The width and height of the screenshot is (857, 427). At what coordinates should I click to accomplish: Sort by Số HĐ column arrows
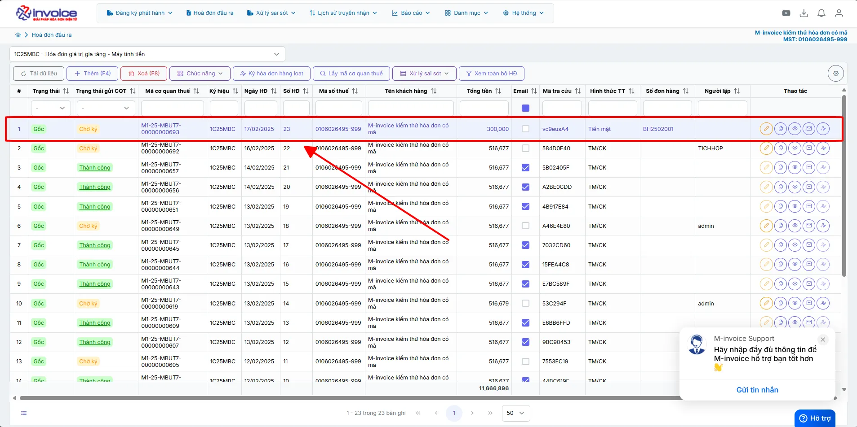coord(306,91)
